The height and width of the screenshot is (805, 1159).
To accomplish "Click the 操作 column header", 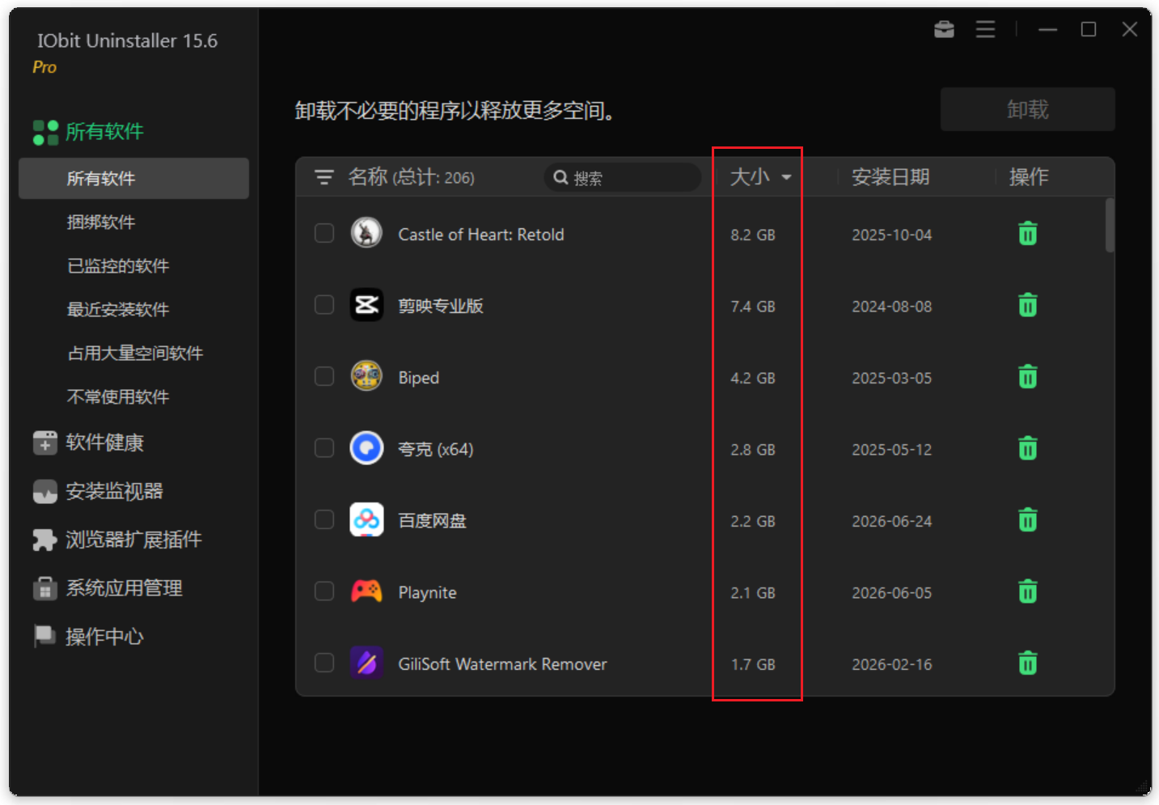I will [x=1029, y=176].
